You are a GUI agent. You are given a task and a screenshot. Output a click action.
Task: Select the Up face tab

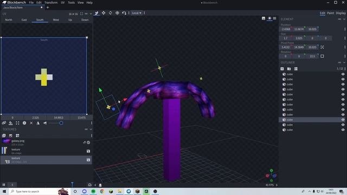70,20
